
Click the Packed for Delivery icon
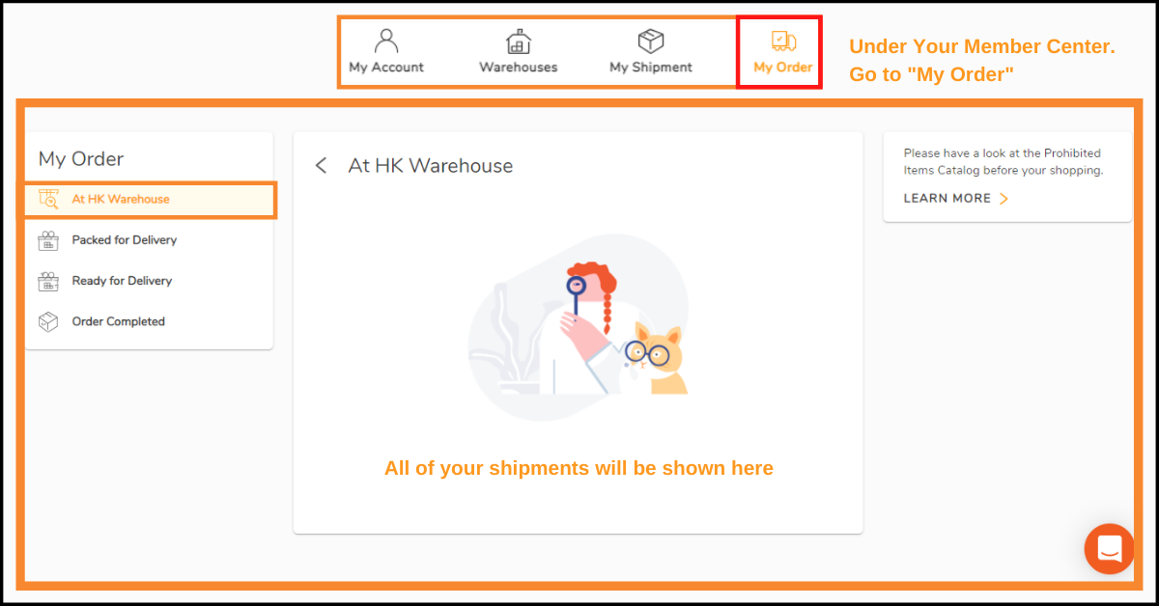(48, 240)
